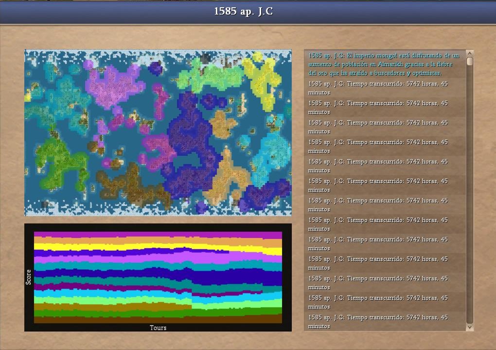The image size is (496, 350).
Task: Click the empty scrollbar track in the event log
Action: [x=470, y=195]
